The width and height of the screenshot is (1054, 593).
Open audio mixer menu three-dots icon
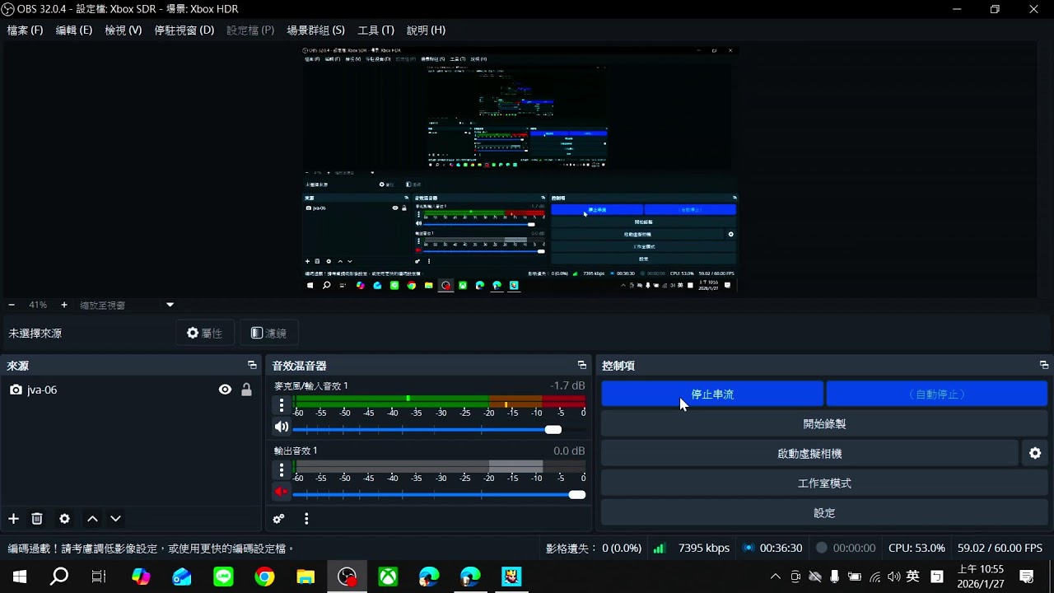pyautogui.click(x=306, y=519)
